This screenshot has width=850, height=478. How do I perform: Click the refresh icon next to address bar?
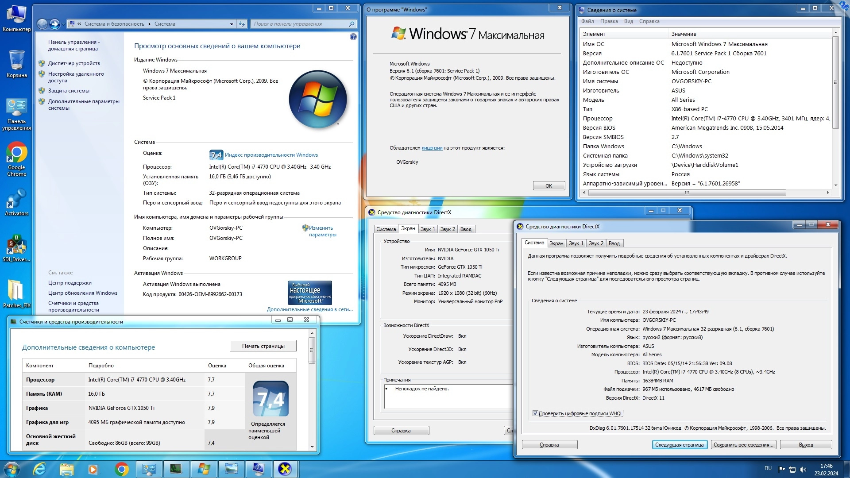(242, 24)
